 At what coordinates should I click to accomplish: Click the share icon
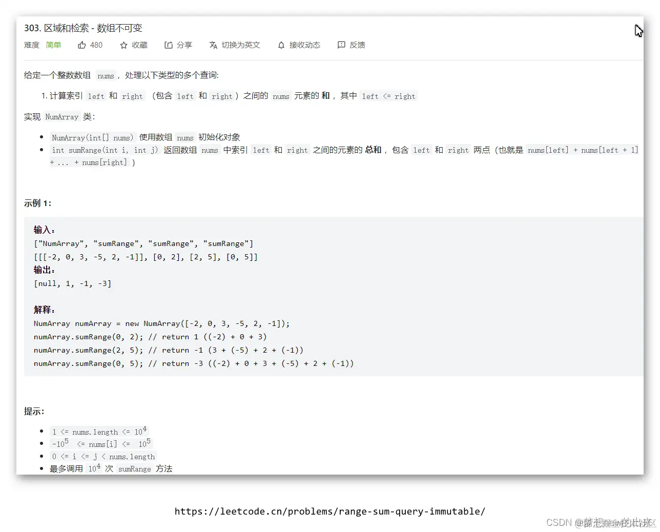169,45
